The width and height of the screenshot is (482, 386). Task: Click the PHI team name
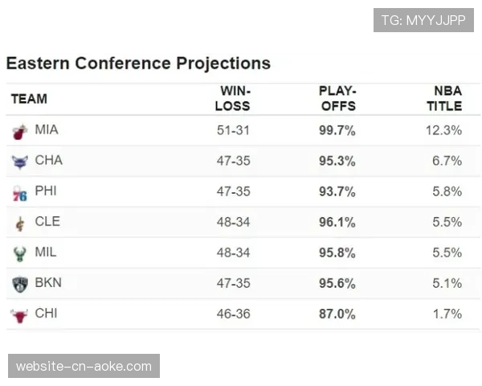click(46, 191)
